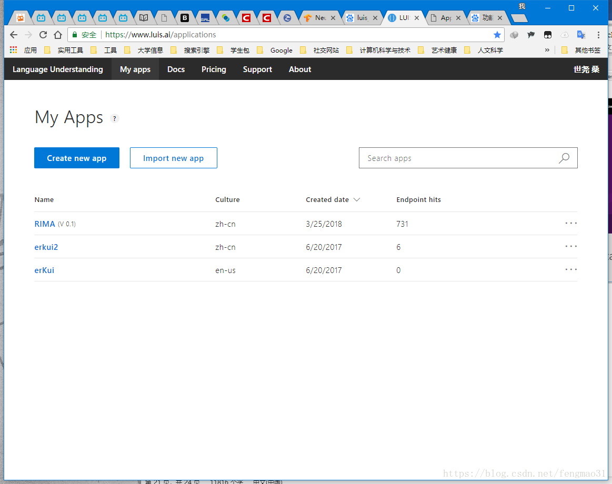Screen dimensions: 612x484
Task: Click the search magnifier icon
Action: (x=564, y=158)
